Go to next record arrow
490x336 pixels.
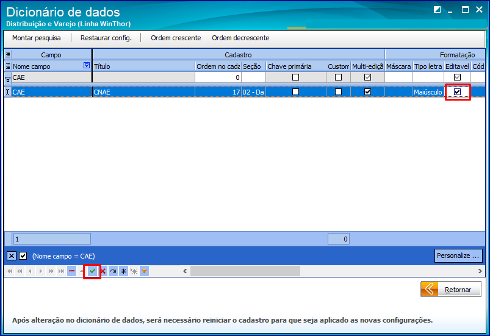41,271
